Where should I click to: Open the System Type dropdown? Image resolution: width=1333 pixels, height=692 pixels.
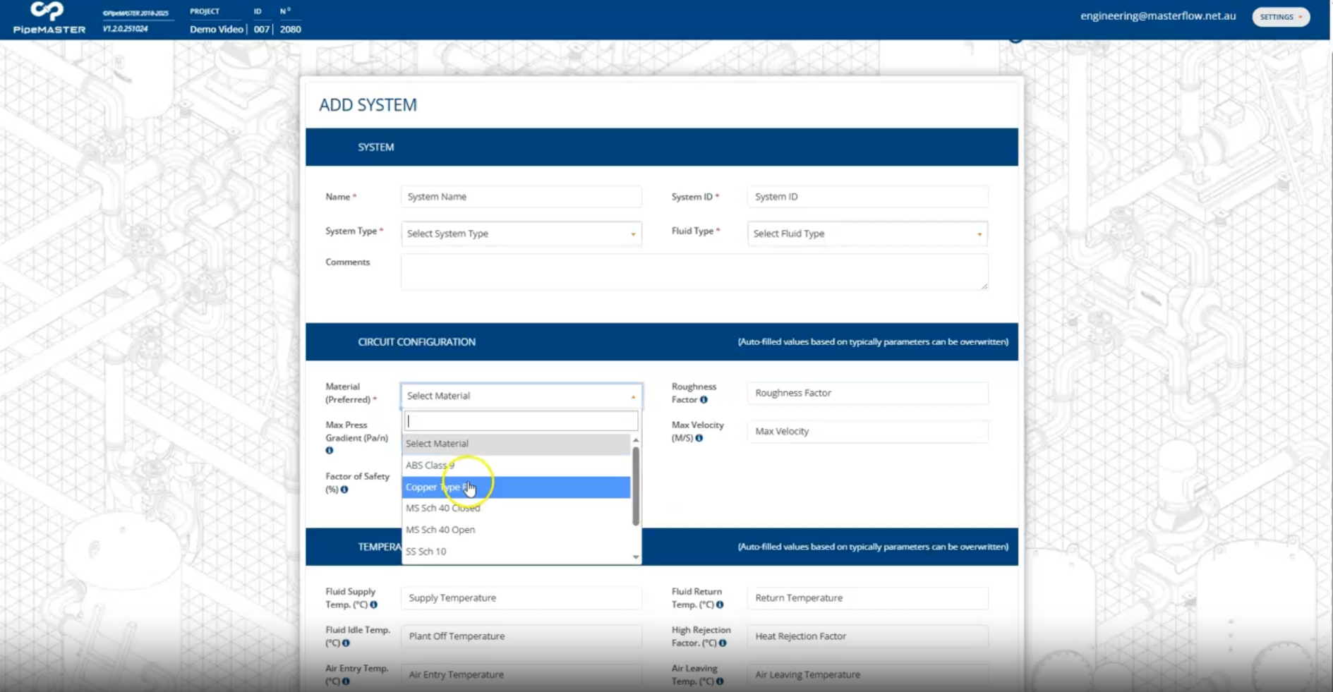click(x=521, y=233)
